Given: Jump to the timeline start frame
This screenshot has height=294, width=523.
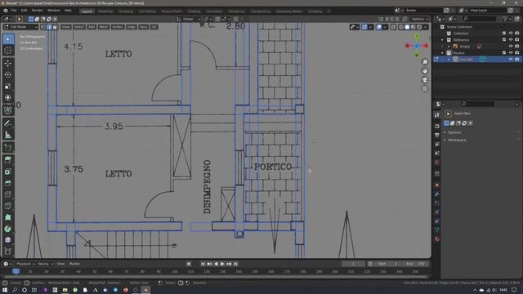Looking at the screenshot, I should [x=203, y=264].
